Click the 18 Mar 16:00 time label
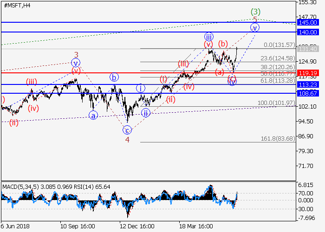 196,226
